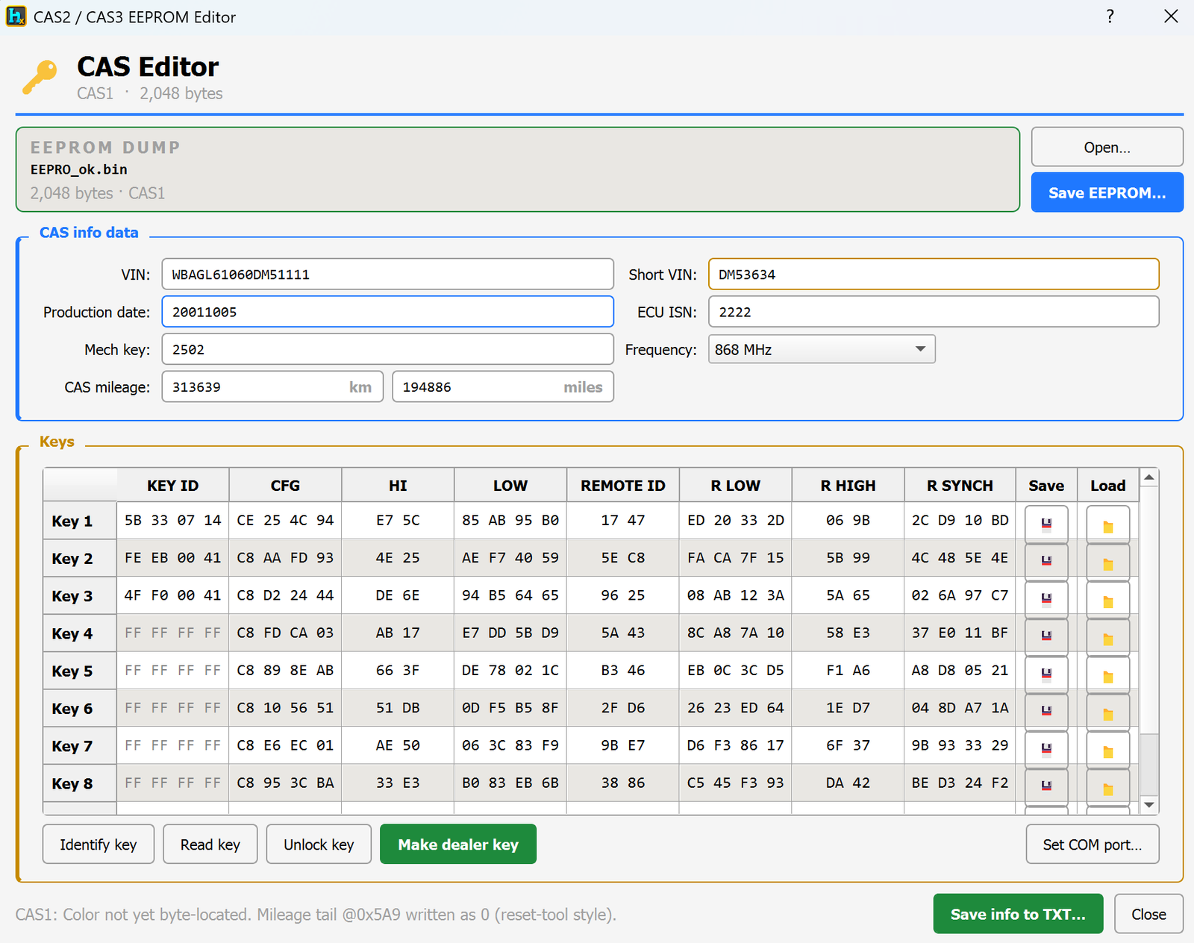Click Save info to TXT... button
This screenshot has height=943, width=1194.
tap(1018, 914)
